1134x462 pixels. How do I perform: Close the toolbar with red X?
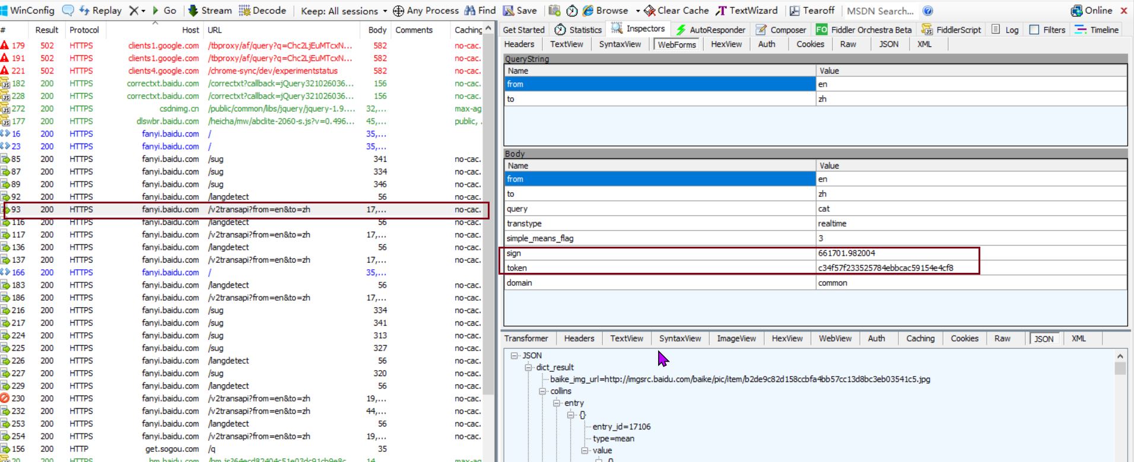1124,11
